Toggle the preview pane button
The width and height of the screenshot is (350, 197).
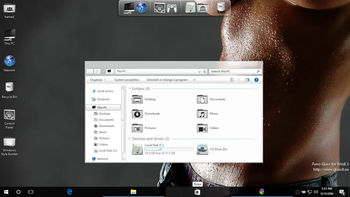coord(247,80)
